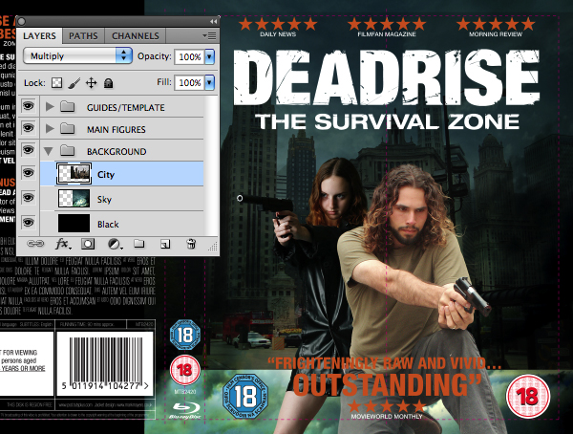This screenshot has height=434, width=573.
Task: Delete layer with trash icon
Action: 191,244
